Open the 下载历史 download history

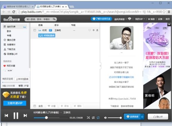(10, 49)
